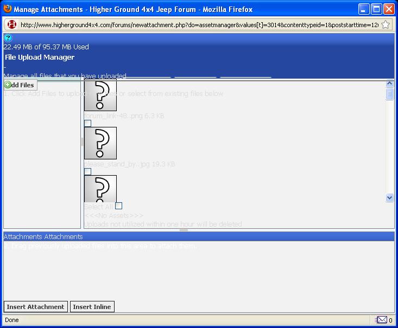
Task: Click the site identity icon in address bar
Action: 11,25
